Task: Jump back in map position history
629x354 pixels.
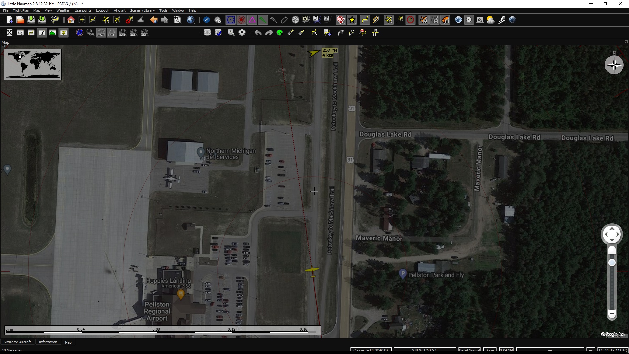Action: click(153, 20)
